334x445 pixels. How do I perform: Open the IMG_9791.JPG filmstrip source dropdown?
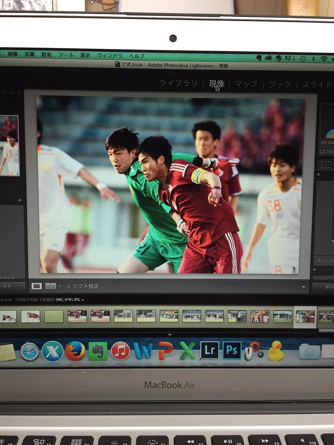coord(70,300)
